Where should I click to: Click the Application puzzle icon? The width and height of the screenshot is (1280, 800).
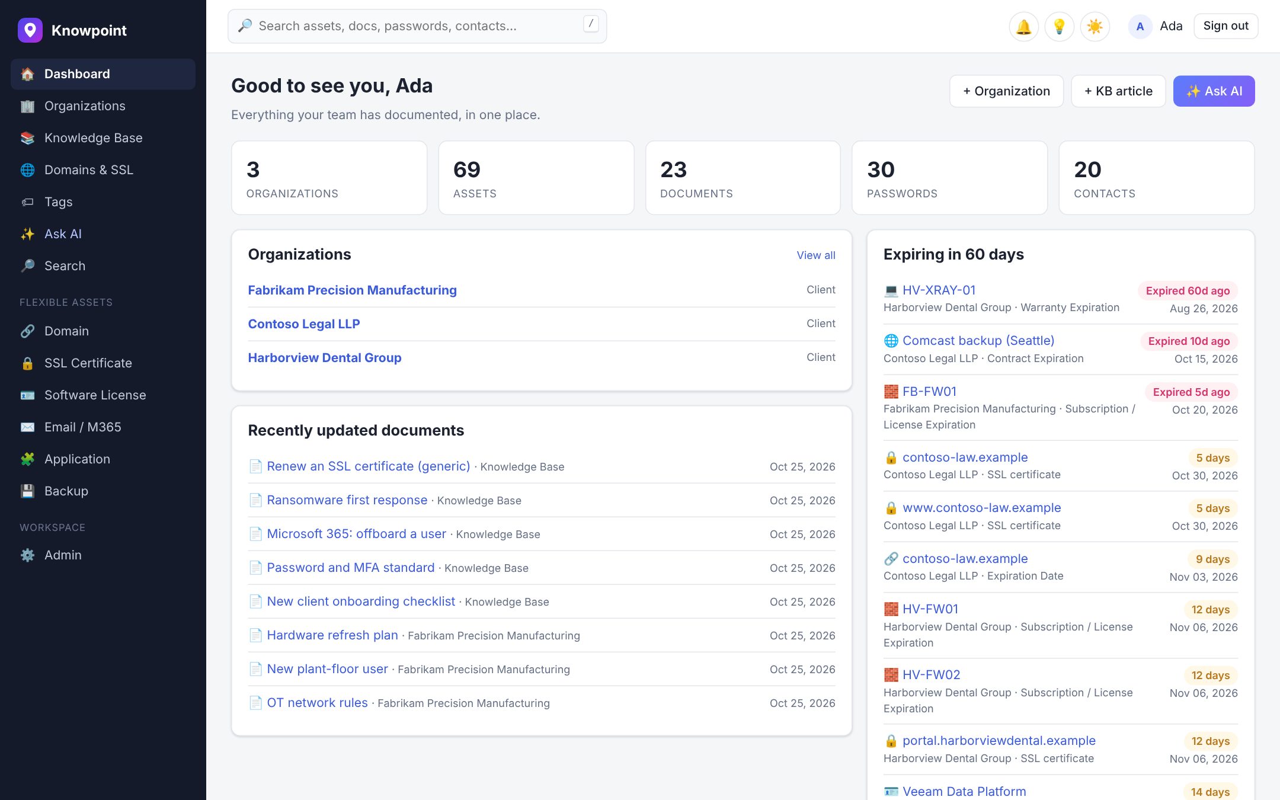click(x=27, y=459)
